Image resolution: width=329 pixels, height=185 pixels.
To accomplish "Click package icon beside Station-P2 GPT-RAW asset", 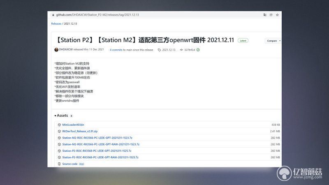I will pos(59,157).
